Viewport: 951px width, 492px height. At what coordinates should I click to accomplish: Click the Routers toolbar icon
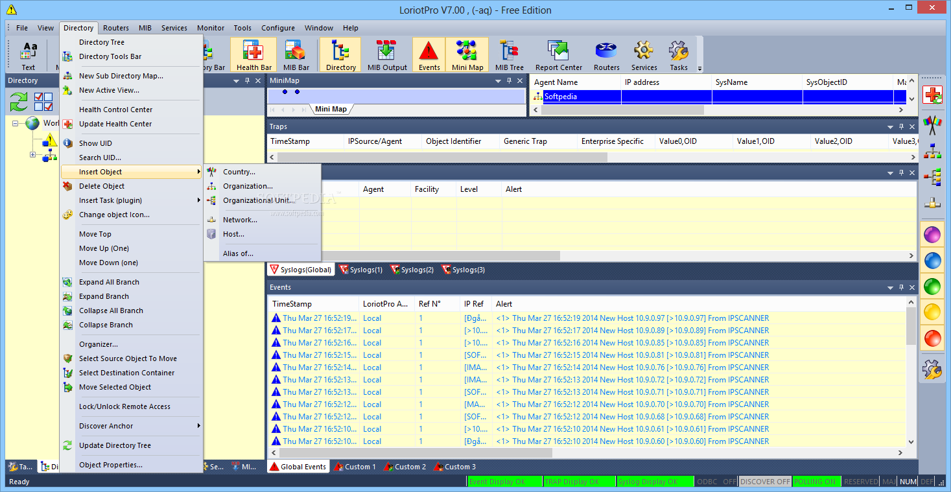pyautogui.click(x=606, y=55)
